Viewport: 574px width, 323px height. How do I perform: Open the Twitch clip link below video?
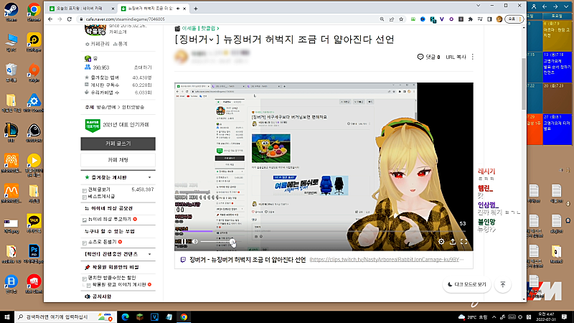[x=387, y=259]
